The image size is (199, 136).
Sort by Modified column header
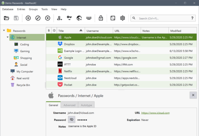pos(183,31)
